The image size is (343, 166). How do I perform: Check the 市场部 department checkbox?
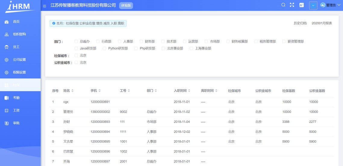(206, 41)
